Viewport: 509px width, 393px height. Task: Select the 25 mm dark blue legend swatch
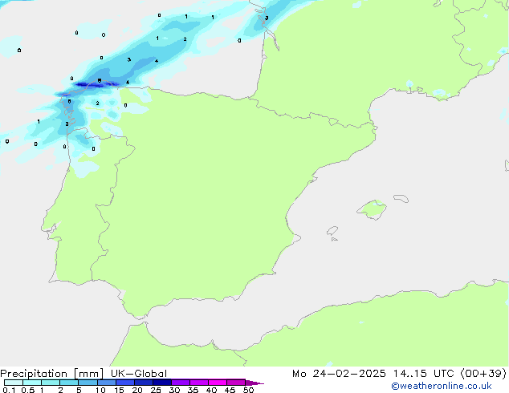pyautogui.click(x=161, y=383)
